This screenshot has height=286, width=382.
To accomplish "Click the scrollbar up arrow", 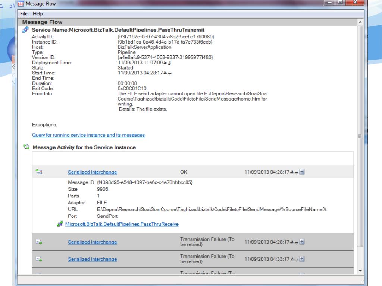I will [360, 22].
